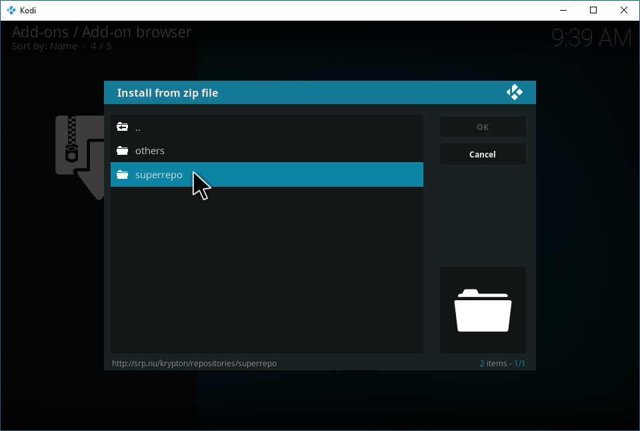Click the 'Install from zip file' title
Viewport: 640px width, 431px height.
point(168,93)
